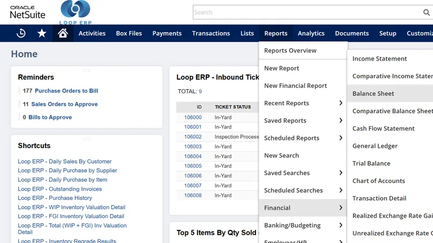Open the Transactions menu
Image resolution: width=433 pixels, height=243 pixels.
click(211, 33)
